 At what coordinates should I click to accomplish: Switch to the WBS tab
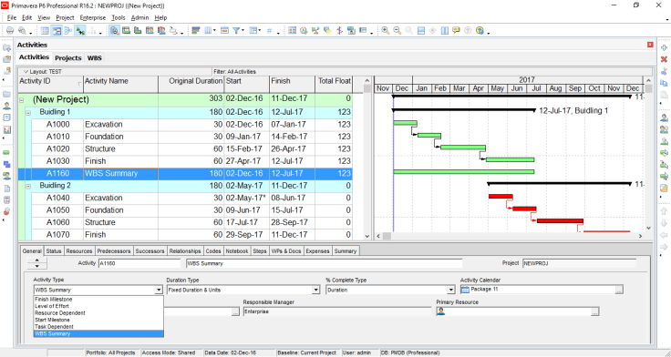pos(95,57)
